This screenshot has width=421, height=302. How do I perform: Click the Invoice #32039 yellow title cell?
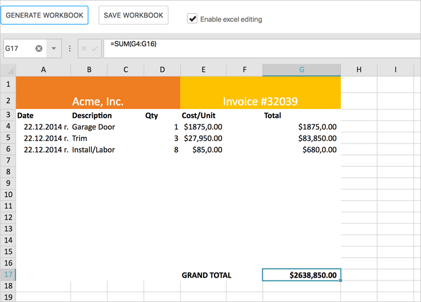[261, 93]
